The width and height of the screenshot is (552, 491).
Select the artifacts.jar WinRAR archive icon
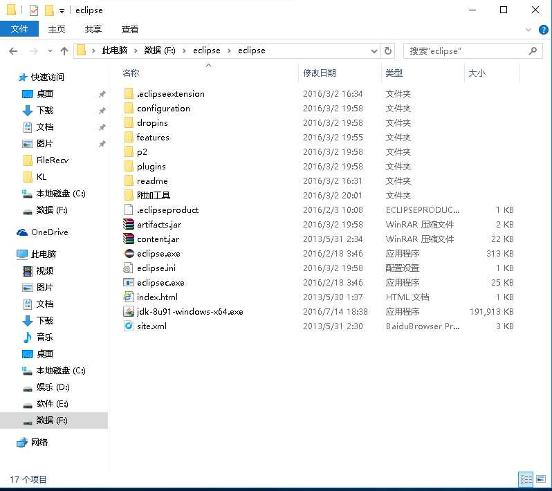(x=129, y=224)
